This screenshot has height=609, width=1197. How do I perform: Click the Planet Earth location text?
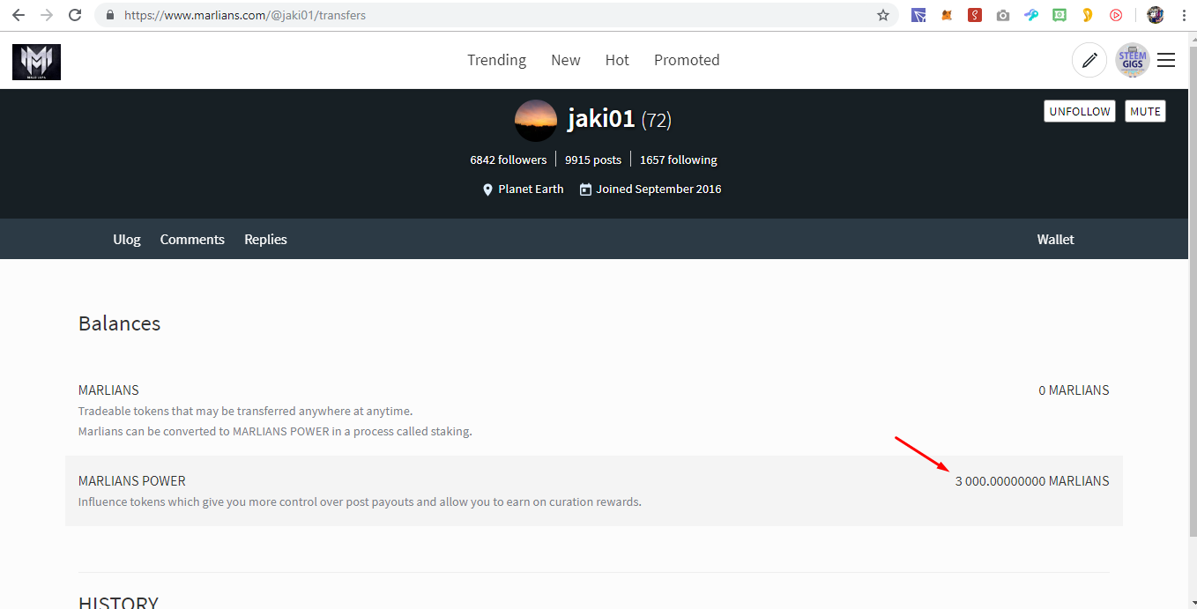coord(531,189)
